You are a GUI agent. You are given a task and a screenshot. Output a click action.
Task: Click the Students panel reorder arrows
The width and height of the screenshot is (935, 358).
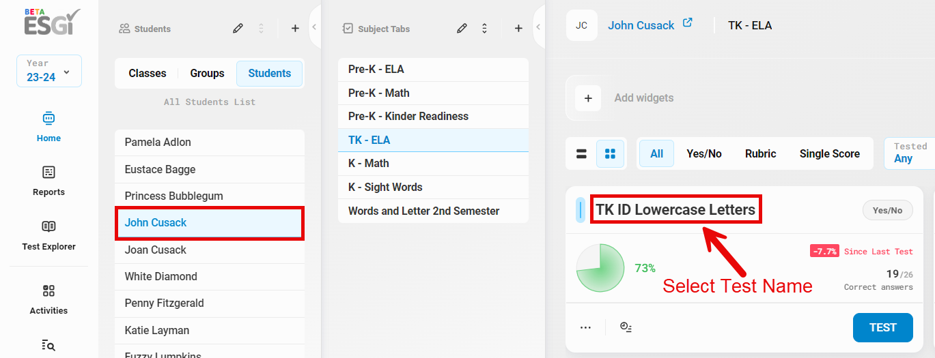pos(261,29)
